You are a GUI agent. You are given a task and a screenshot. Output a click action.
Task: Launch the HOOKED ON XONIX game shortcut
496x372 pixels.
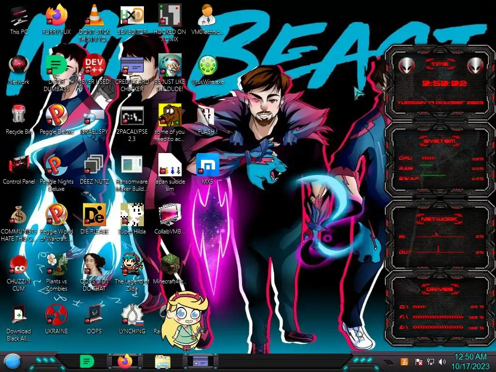point(170,24)
